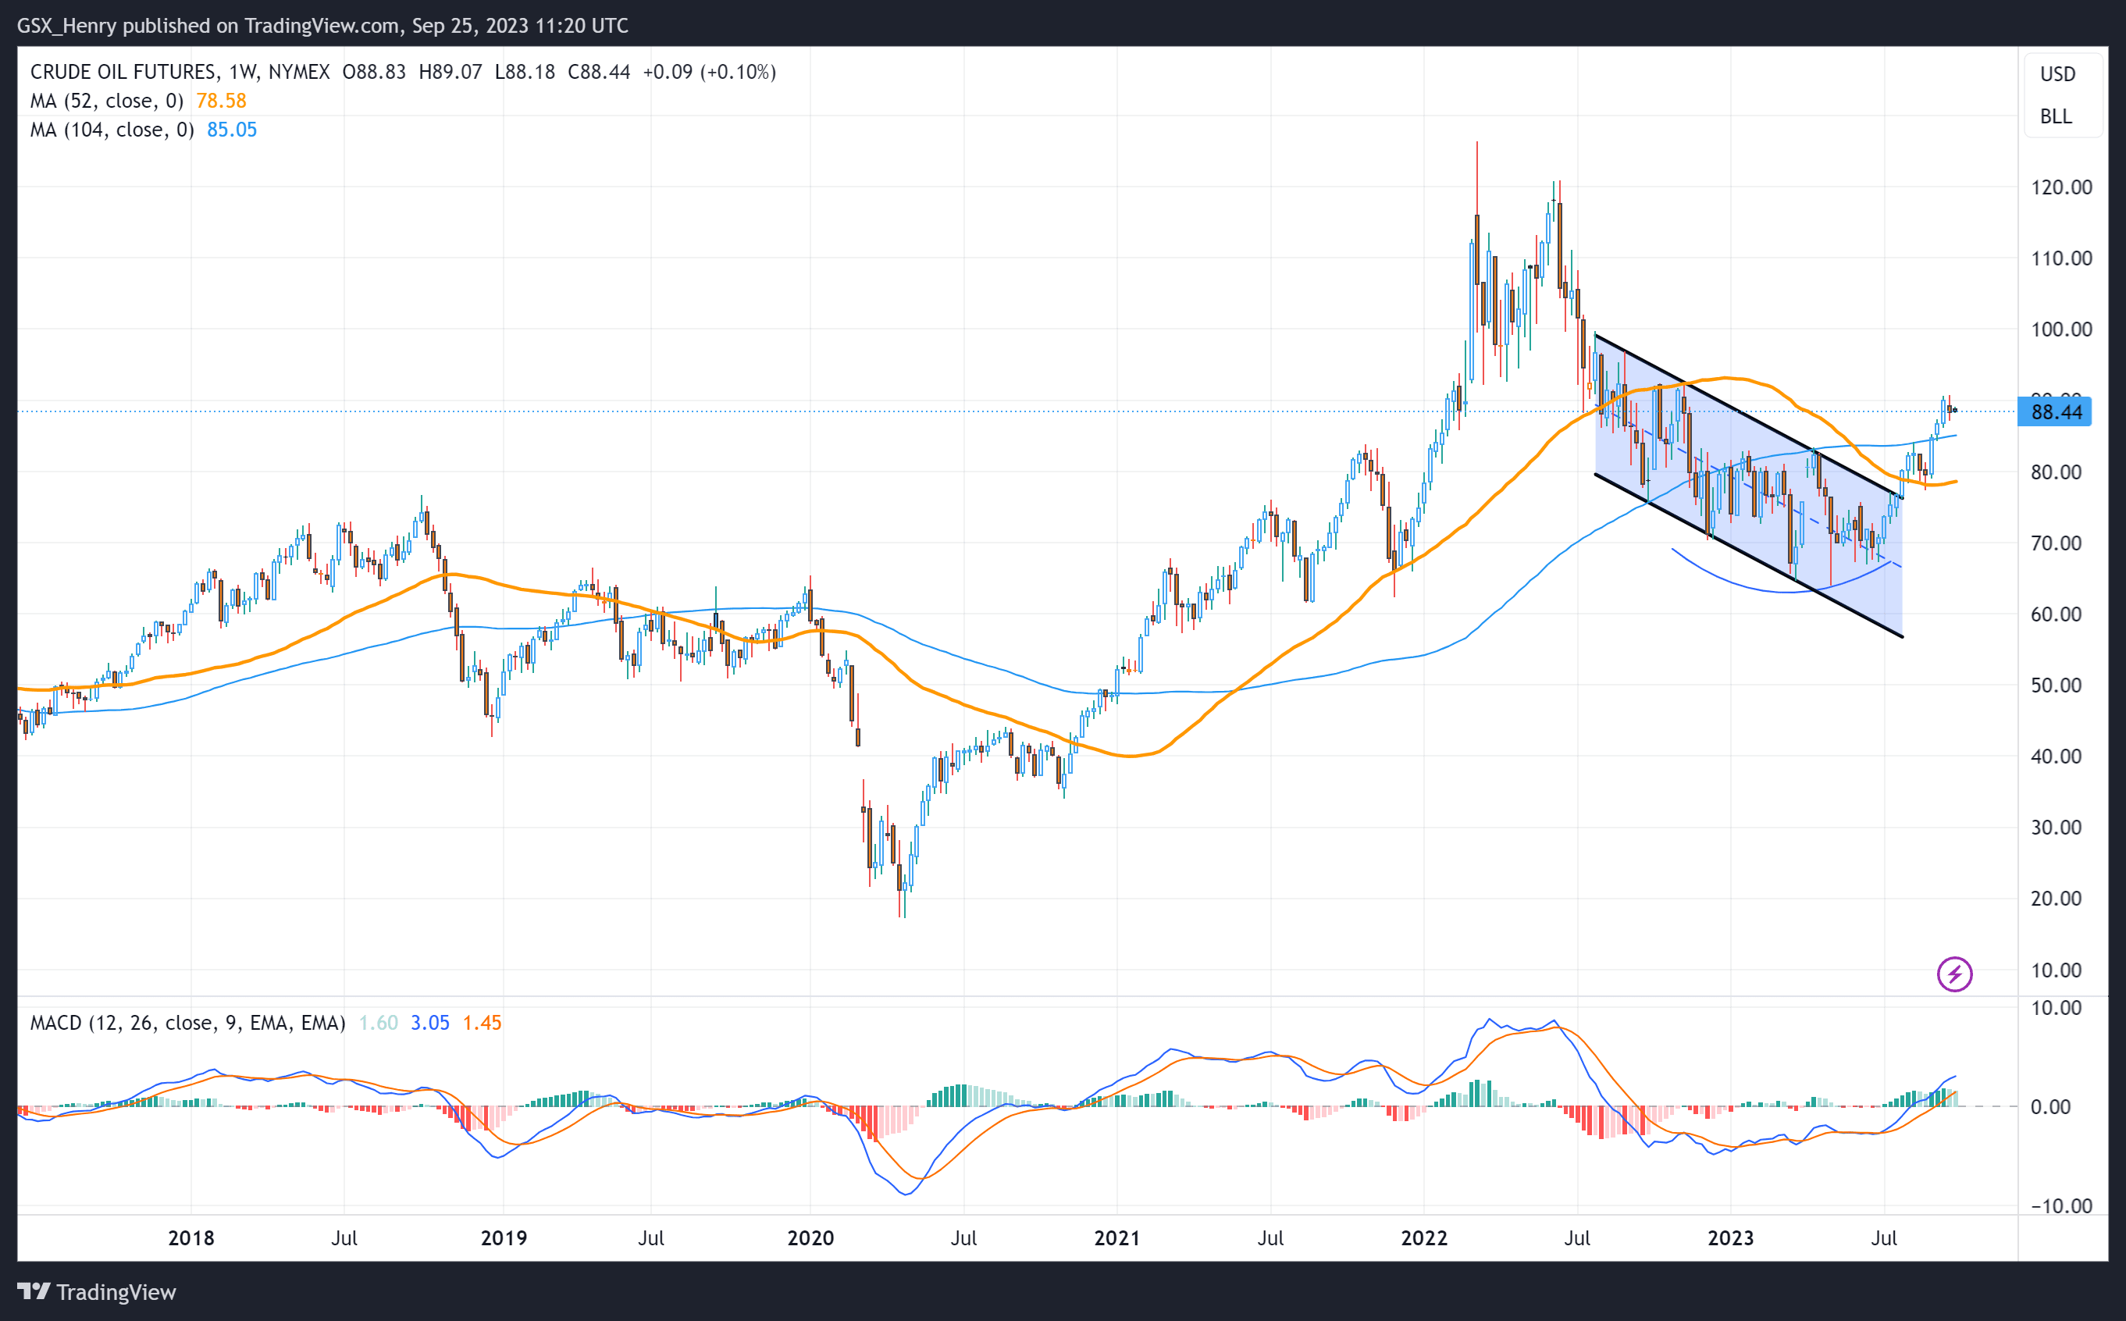This screenshot has width=2126, height=1321.
Task: Click the current price label 88.44
Action: pyautogui.click(x=2054, y=411)
